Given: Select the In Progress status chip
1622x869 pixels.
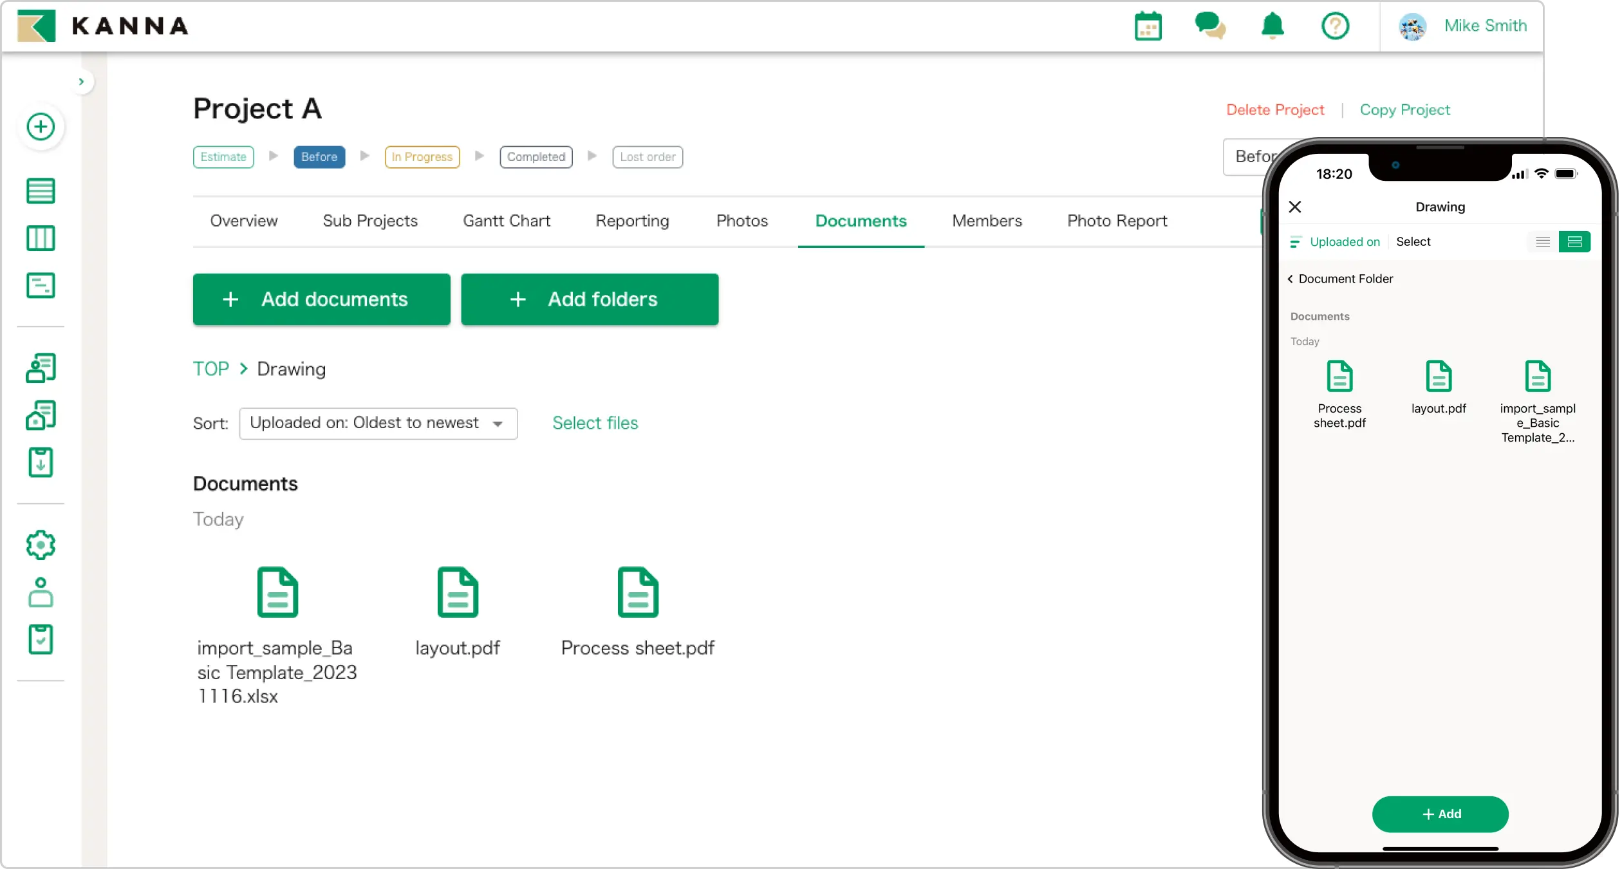Looking at the screenshot, I should (422, 156).
